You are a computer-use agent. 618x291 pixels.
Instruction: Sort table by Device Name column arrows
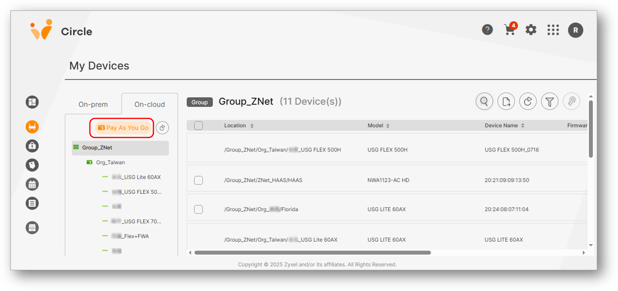click(523, 126)
